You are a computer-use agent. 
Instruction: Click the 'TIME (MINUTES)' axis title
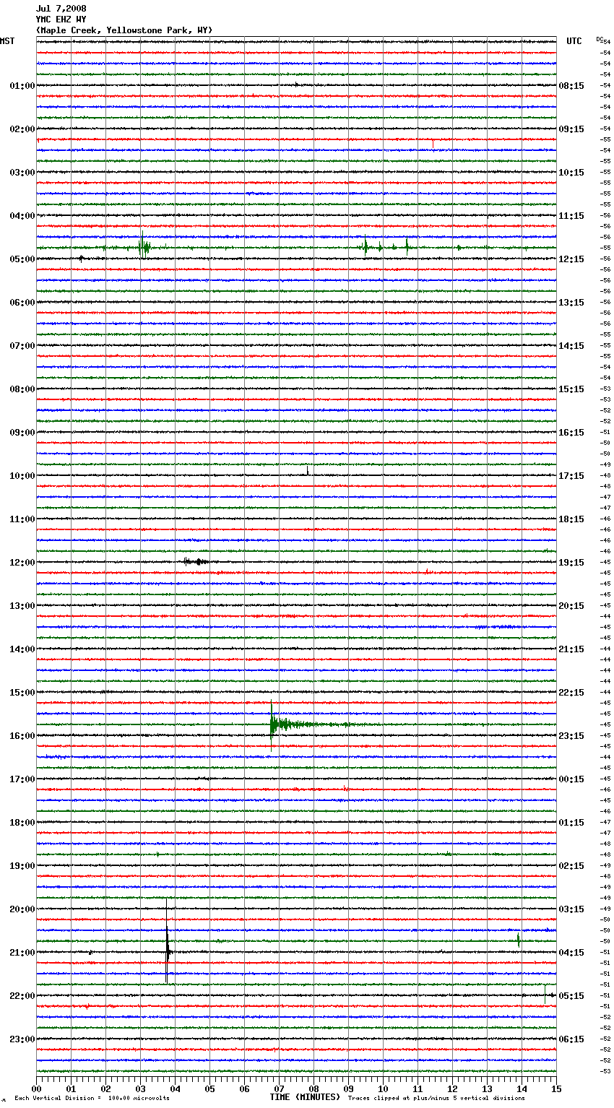pos(305,1097)
